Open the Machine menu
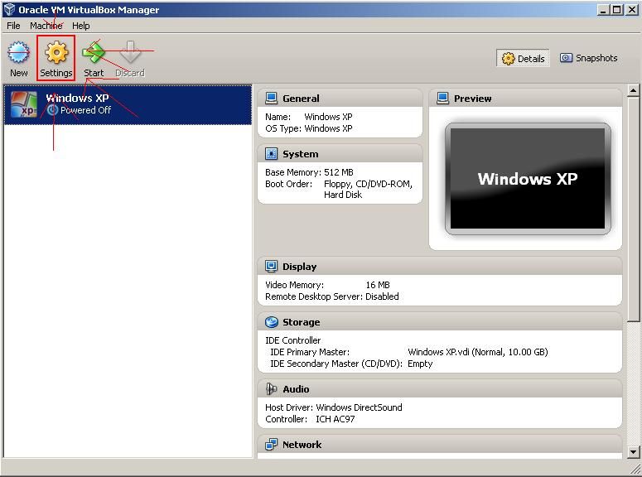 click(46, 26)
